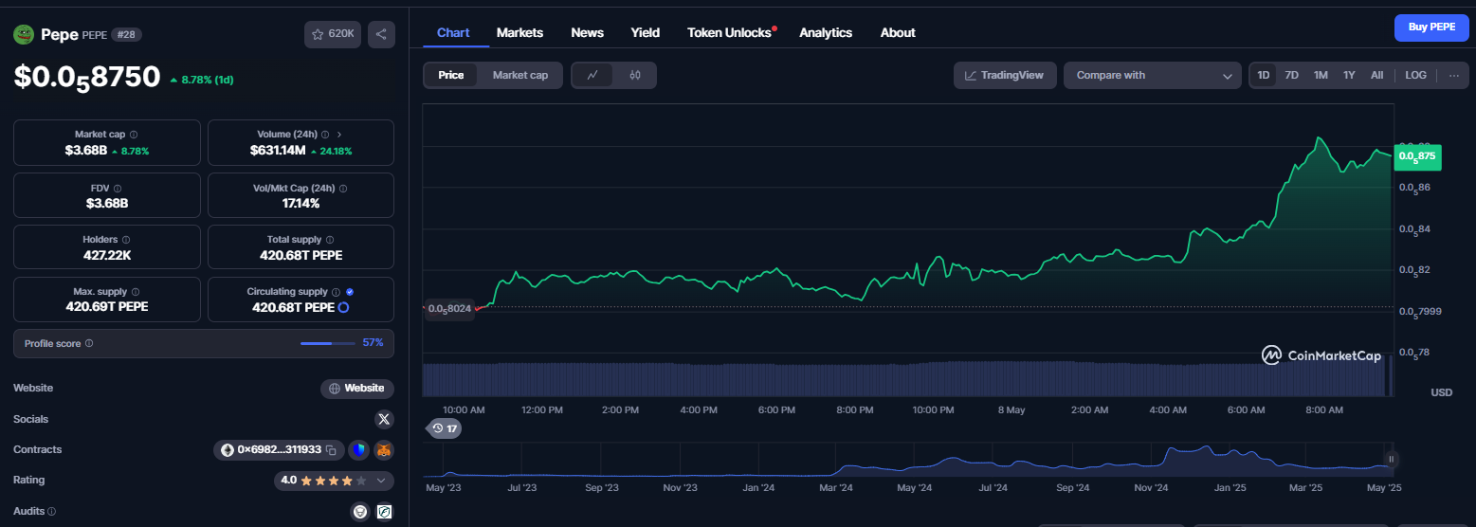This screenshot has height=527, width=1476.
Task: Click the Max. supply info icon
Action: [x=136, y=292]
